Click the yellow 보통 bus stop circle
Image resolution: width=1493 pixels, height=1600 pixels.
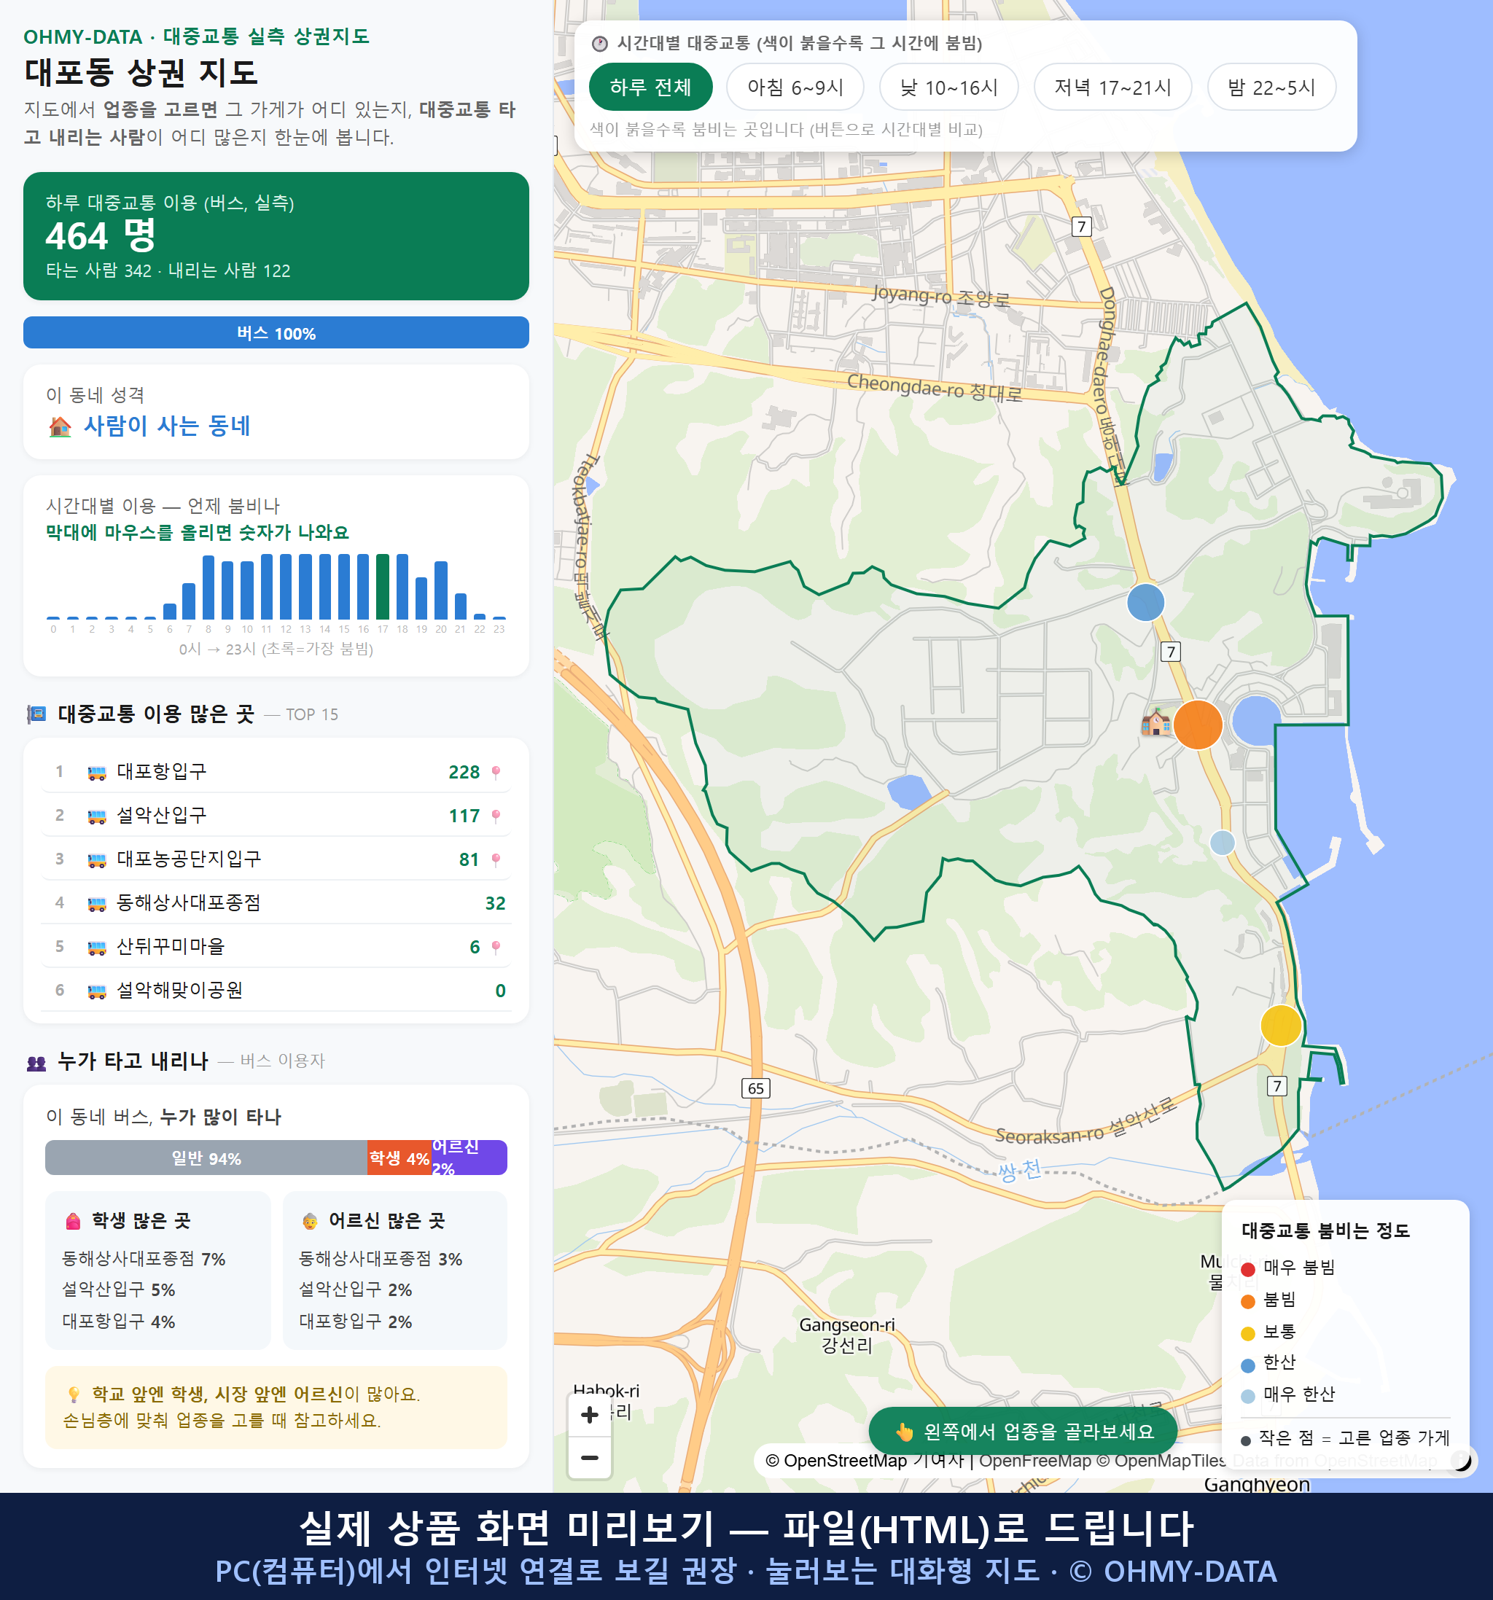pos(1281,1026)
